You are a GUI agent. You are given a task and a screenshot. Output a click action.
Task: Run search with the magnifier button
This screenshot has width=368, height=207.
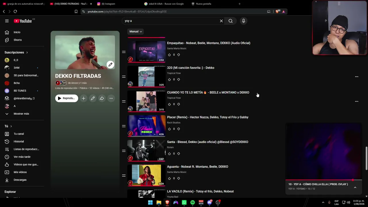(231, 21)
